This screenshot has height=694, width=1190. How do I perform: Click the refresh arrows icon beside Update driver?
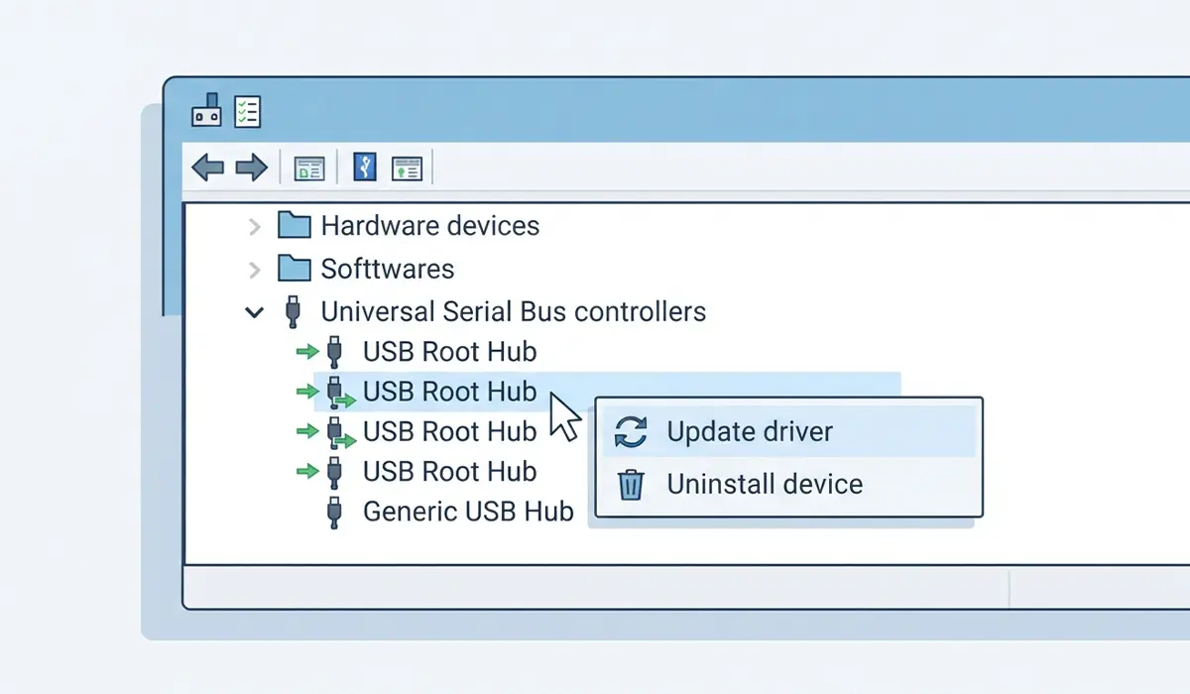click(631, 432)
